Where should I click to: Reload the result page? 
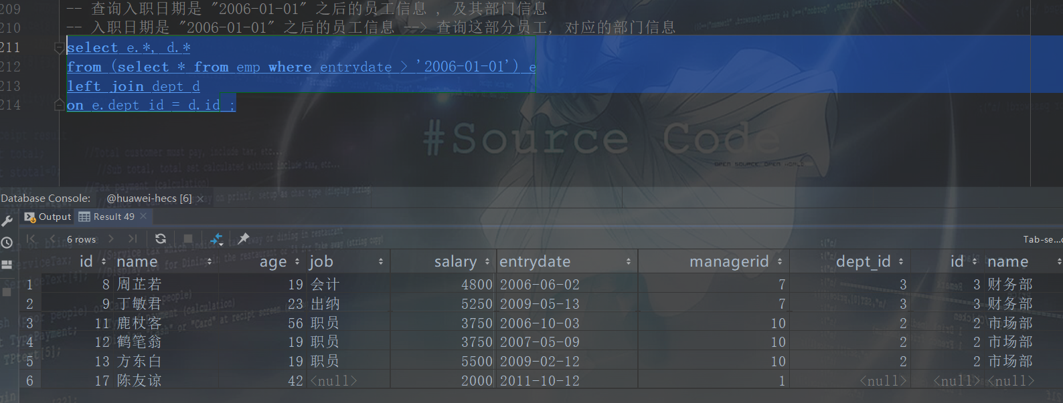161,239
